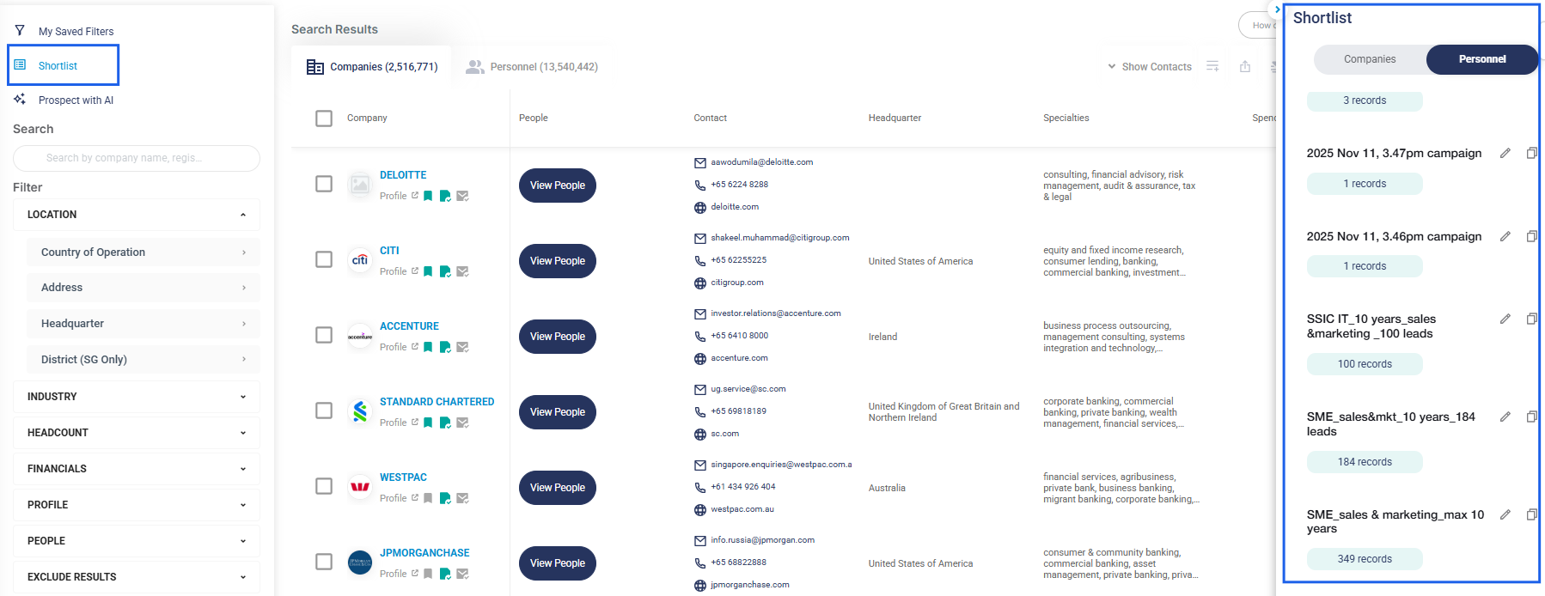Click the gray bookmark icon for WESTPAC
This screenshot has height=596, width=1545.
coord(428,498)
